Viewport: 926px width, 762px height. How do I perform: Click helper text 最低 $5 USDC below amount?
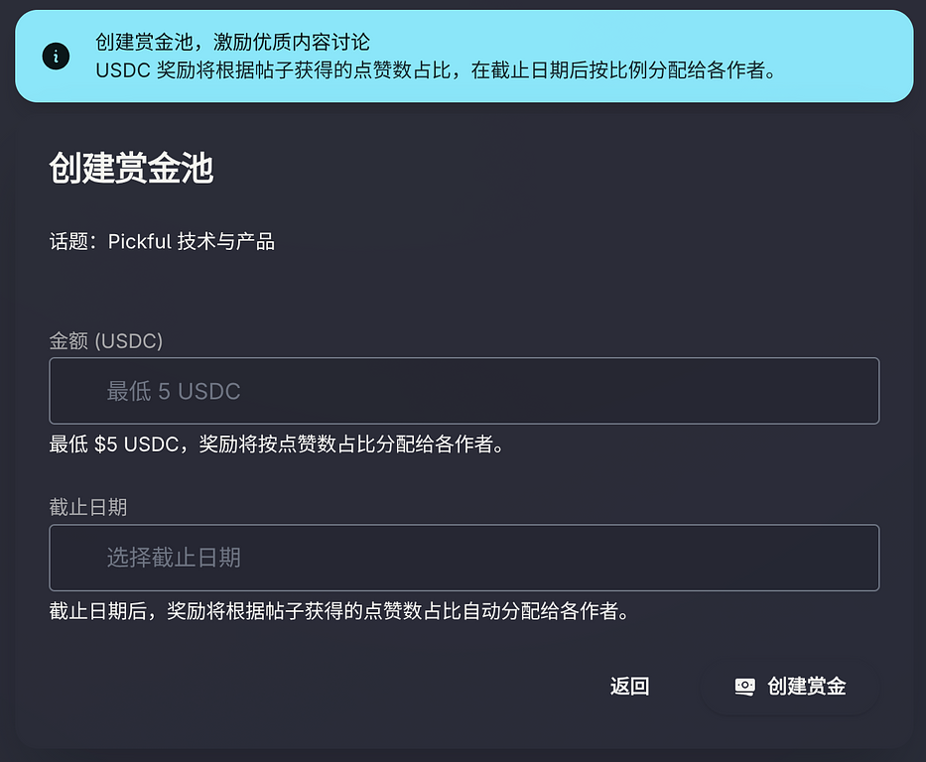click(x=277, y=444)
